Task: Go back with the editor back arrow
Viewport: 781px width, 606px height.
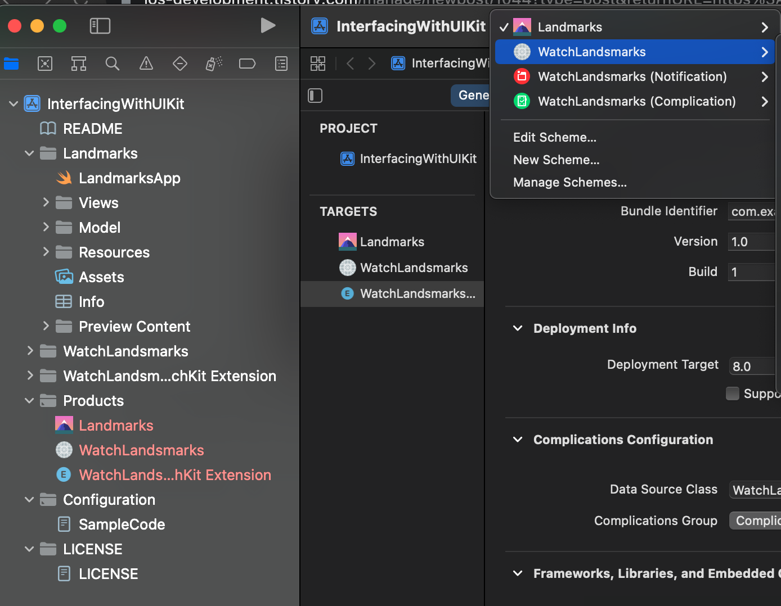Action: point(350,64)
